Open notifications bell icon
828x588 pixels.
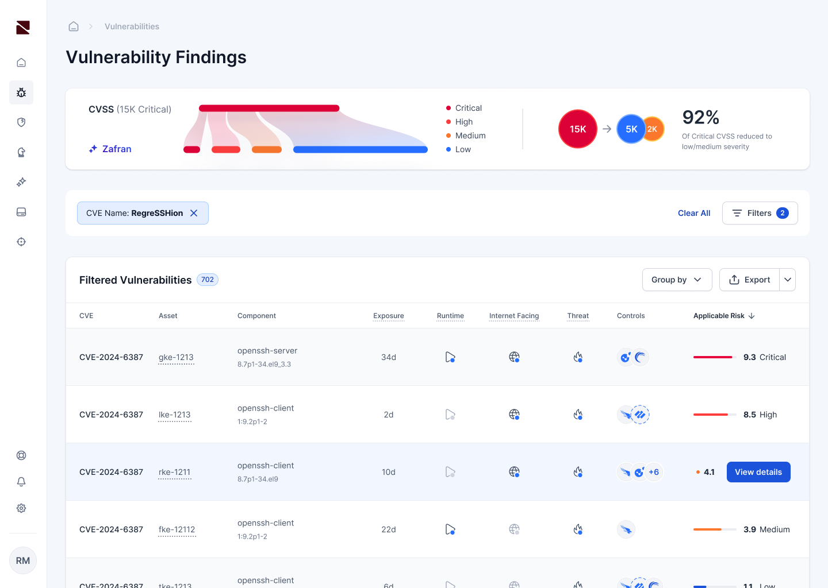pos(21,482)
